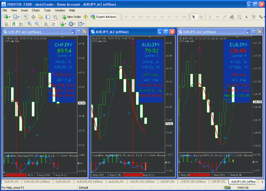Select the Crosshair tool
The height and width of the screenshot is (191, 266).
click(201, 17)
